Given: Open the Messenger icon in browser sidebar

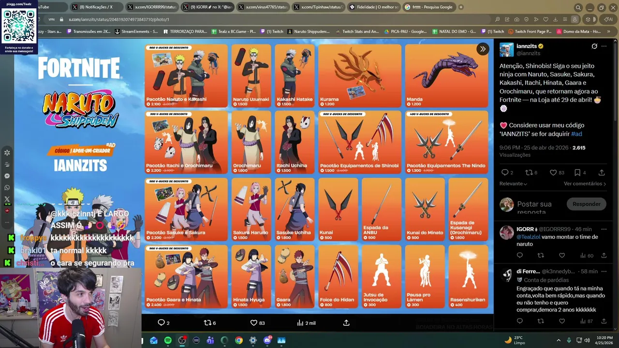Looking at the screenshot, I should tap(7, 176).
